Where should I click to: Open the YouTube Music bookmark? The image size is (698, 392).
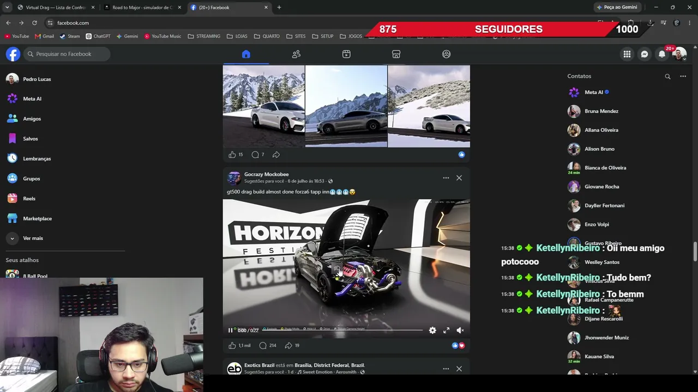163,36
